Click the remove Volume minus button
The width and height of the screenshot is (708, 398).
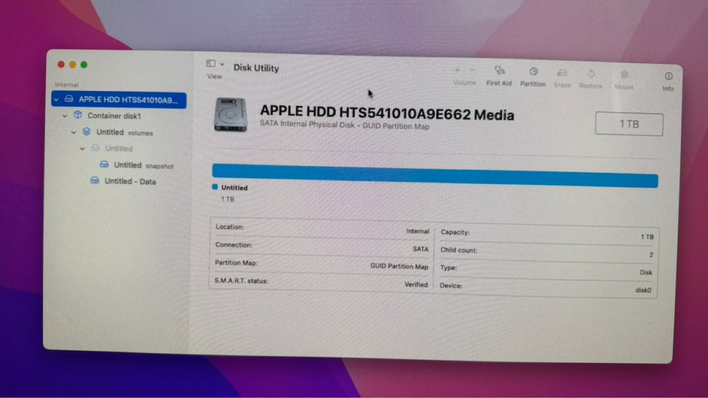(x=472, y=71)
